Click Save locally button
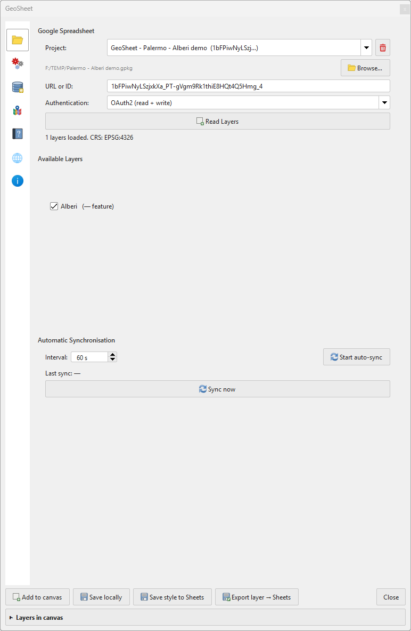This screenshot has width=411, height=631. tap(101, 597)
